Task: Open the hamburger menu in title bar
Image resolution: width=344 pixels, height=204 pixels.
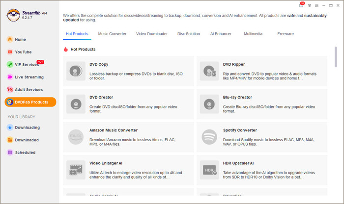Action: (x=316, y=5)
